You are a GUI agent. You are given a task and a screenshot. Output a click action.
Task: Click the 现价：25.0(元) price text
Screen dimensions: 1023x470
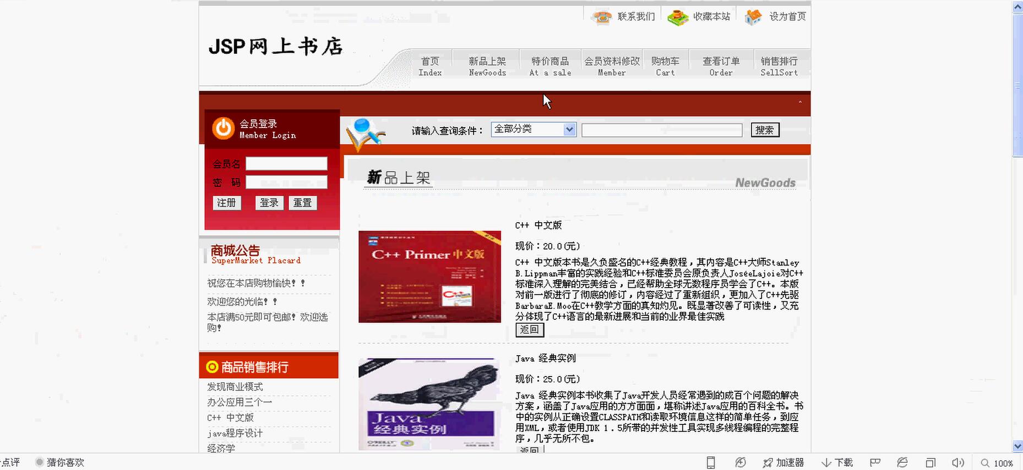(x=548, y=379)
